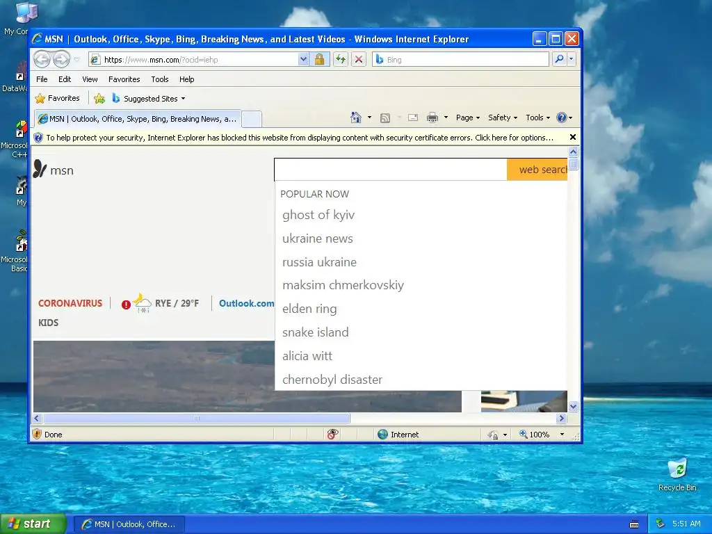Expand the Home button dropdown arrow
Viewport: 712px width, 534px height.
(369, 118)
